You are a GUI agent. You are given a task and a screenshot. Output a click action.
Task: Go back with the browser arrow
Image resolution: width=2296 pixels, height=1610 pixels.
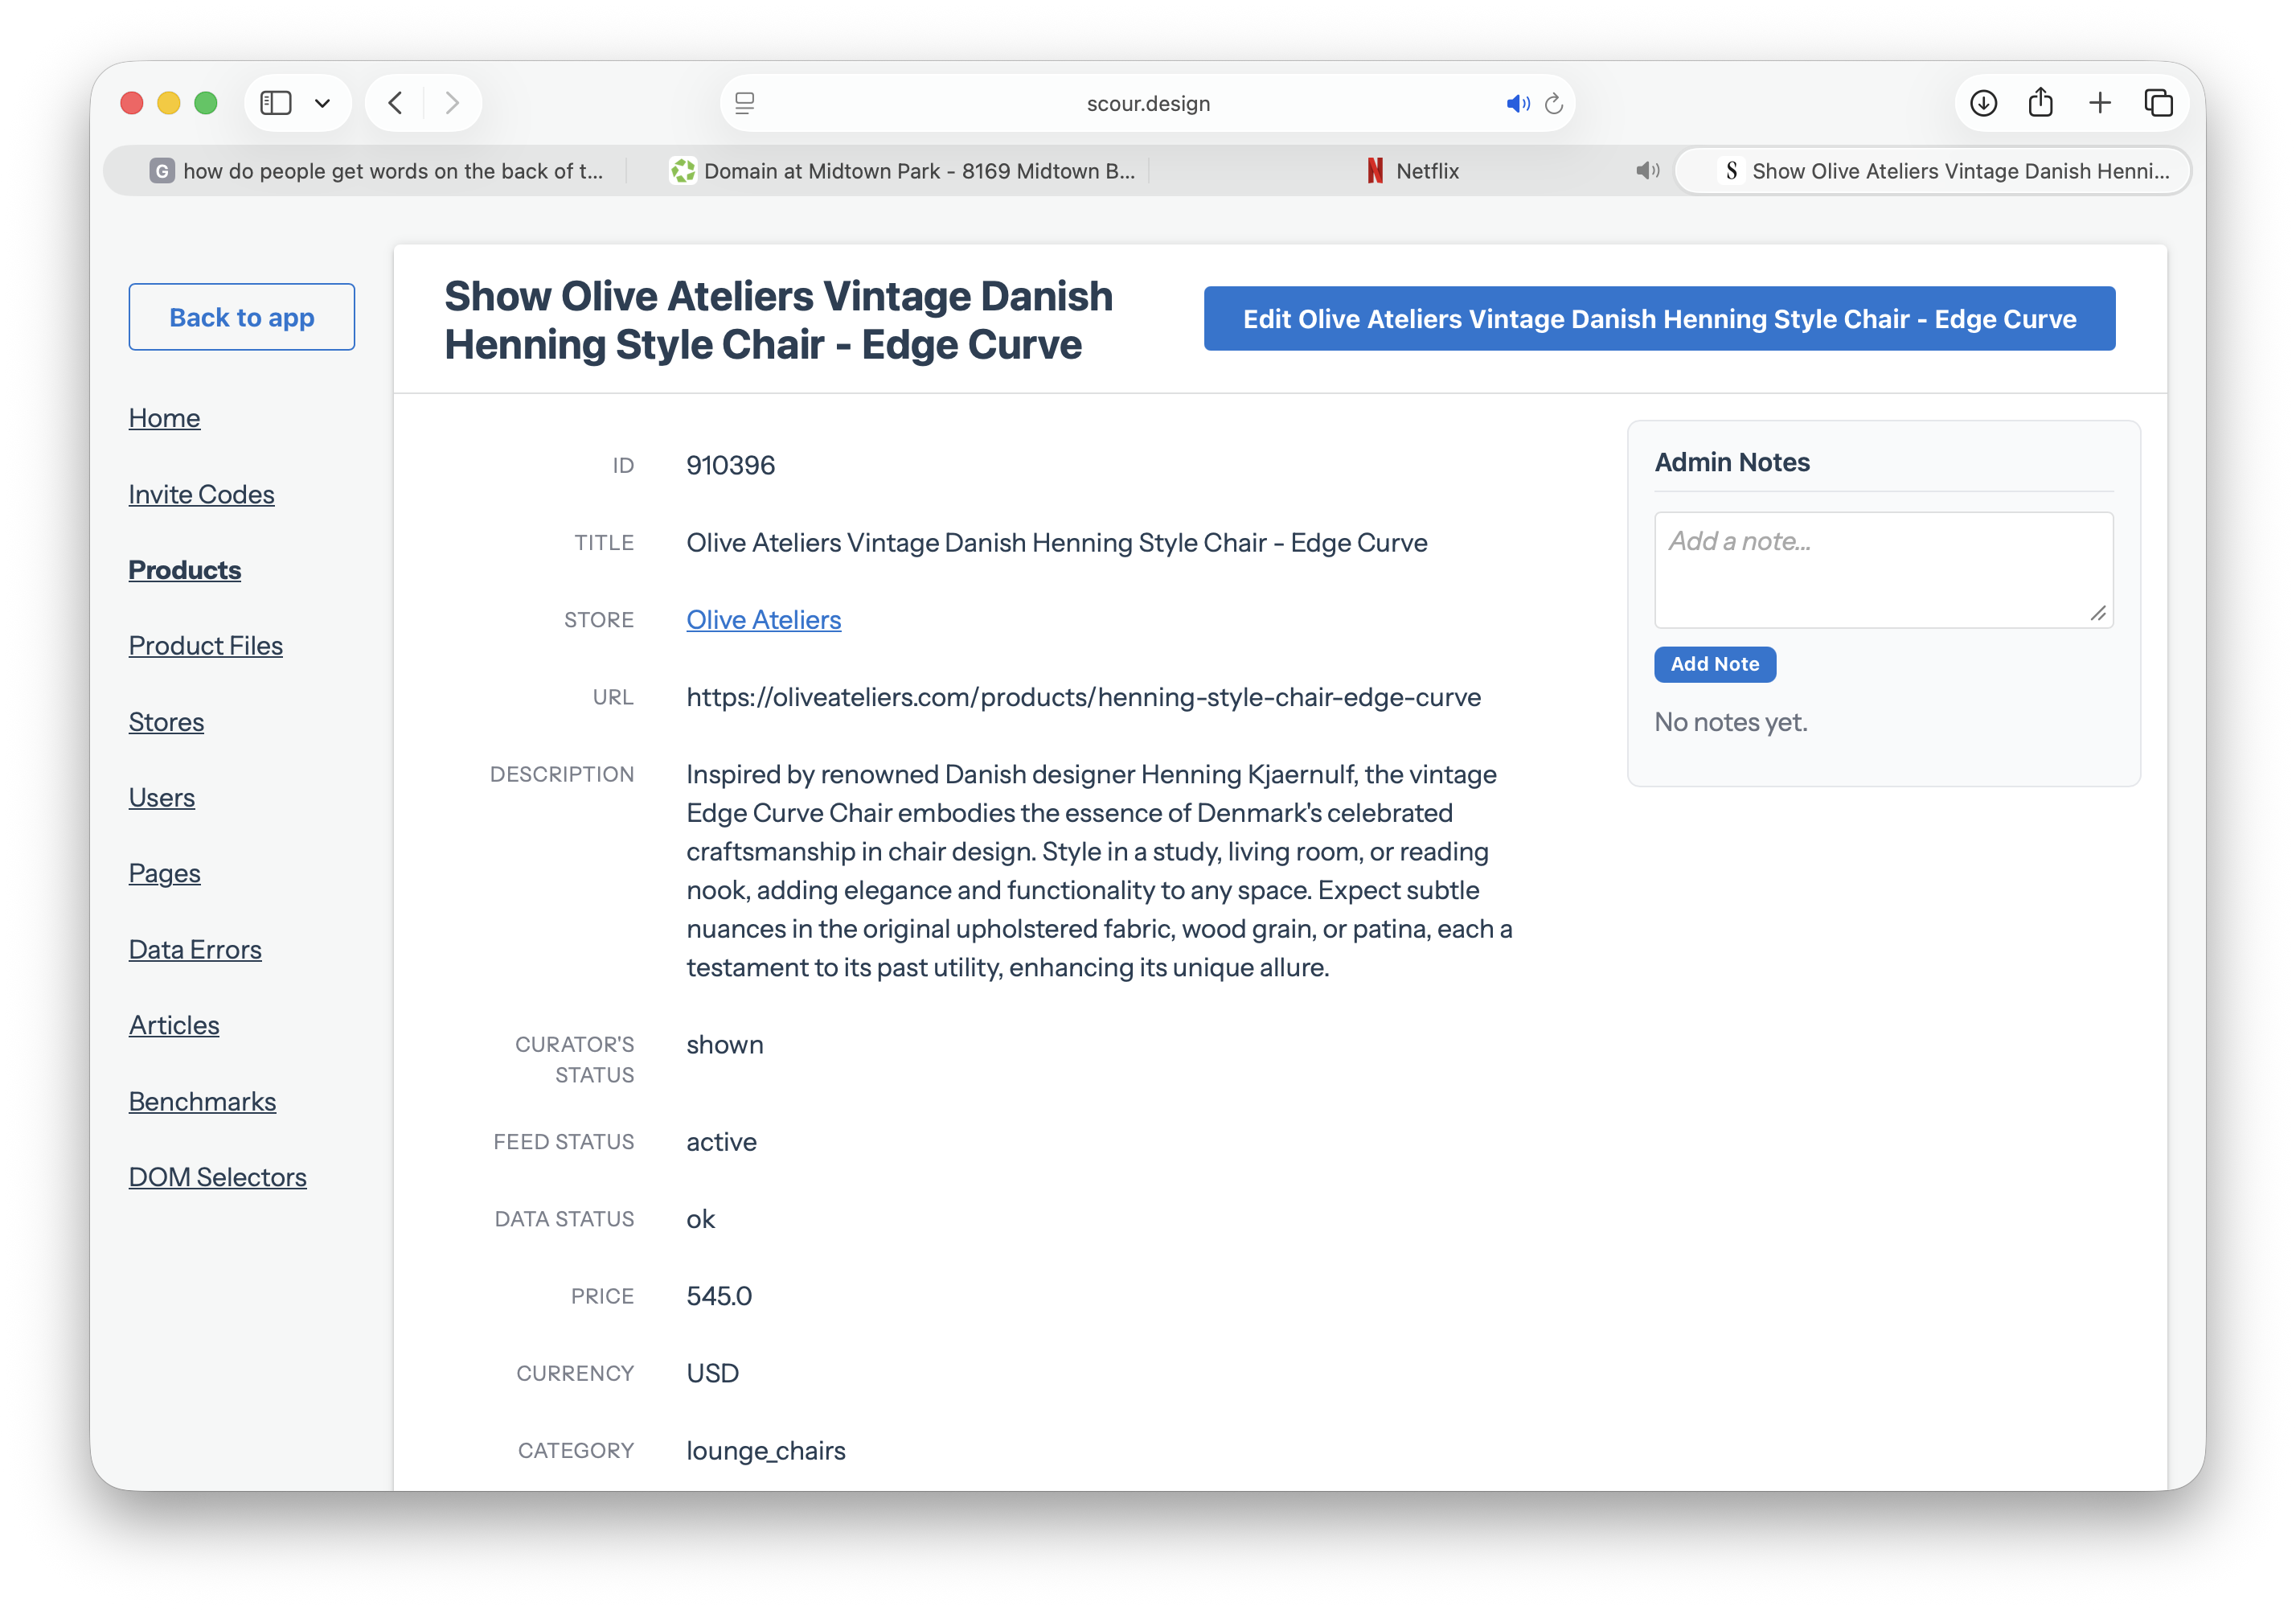pos(396,103)
